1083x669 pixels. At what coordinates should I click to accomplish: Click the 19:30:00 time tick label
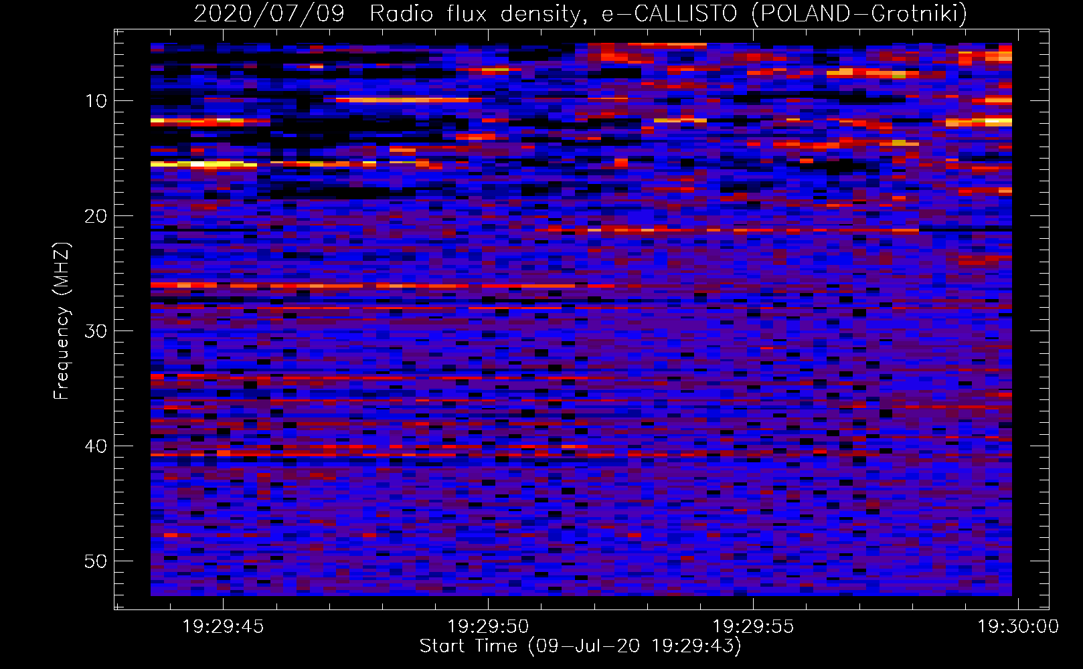point(1018,627)
